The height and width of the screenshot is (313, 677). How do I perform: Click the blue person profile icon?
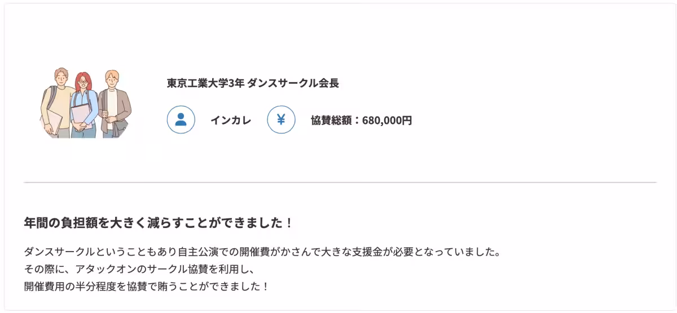(181, 120)
